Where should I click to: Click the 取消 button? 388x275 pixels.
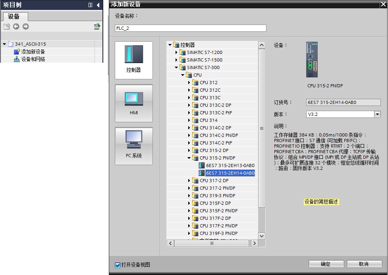click(364, 264)
